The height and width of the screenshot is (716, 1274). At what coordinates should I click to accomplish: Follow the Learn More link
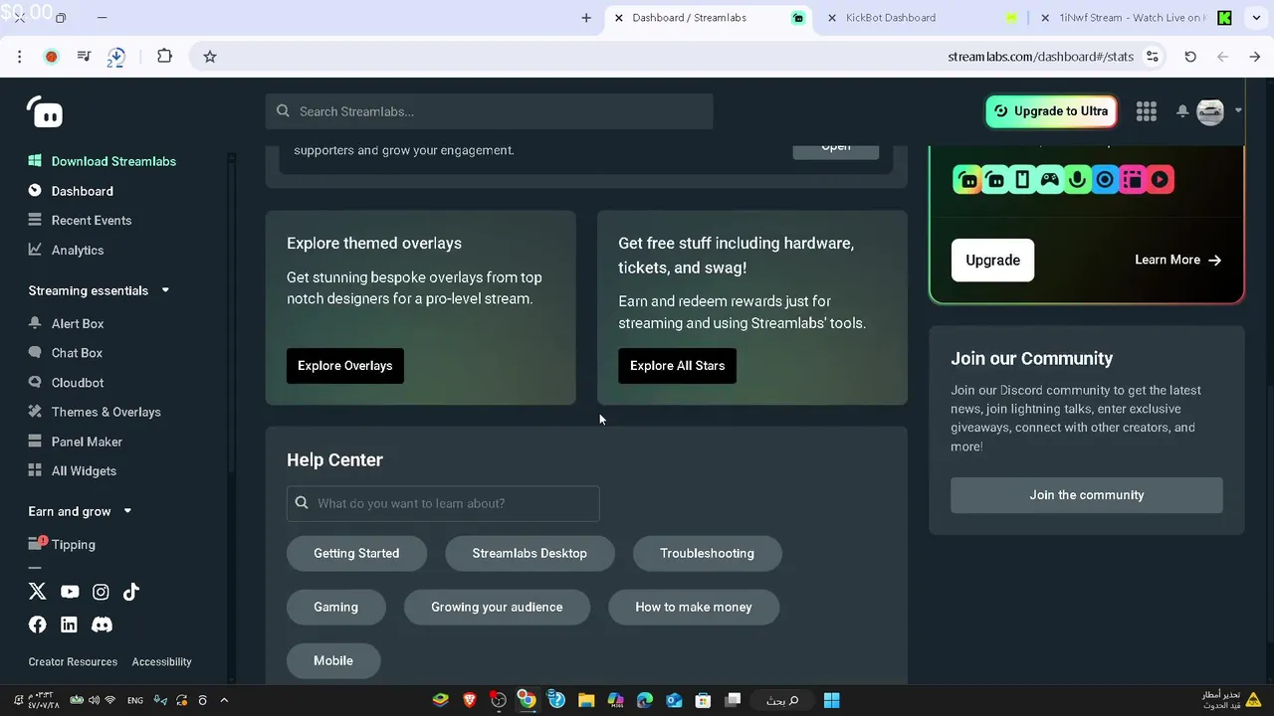[1177, 260]
